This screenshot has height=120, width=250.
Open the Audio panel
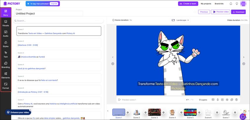(x=6, y=34)
